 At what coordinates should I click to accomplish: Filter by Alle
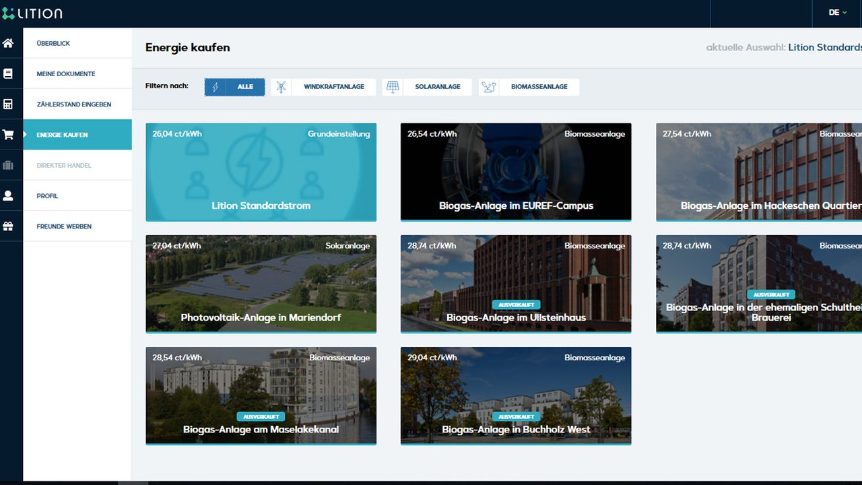pos(234,87)
